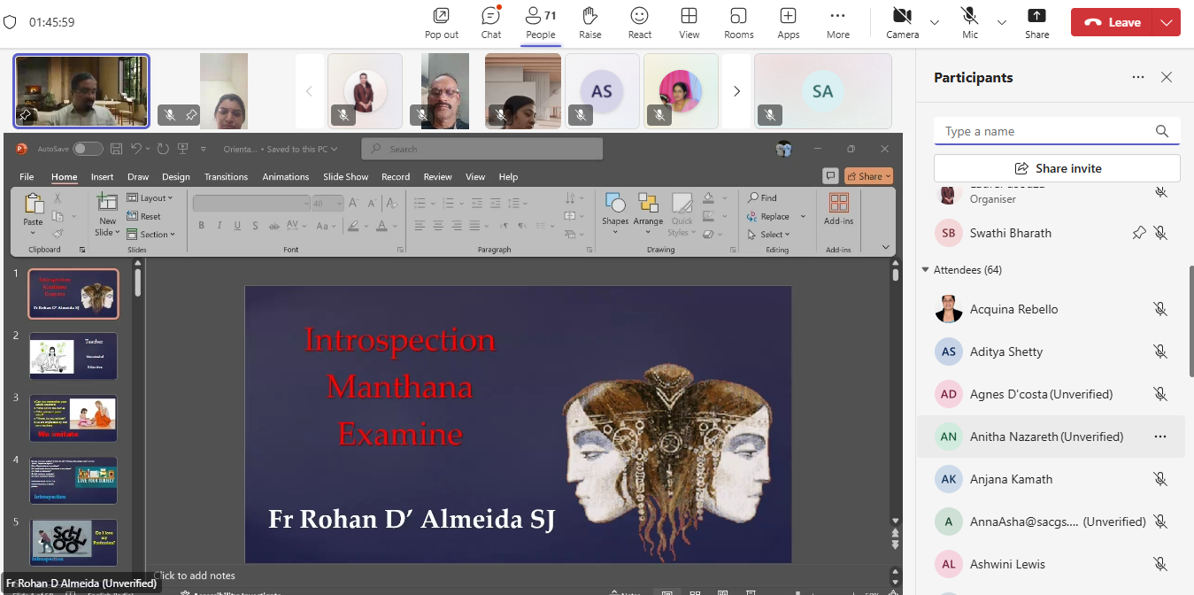
Task: Open more options for Anitha Nazareth
Action: [1160, 437]
